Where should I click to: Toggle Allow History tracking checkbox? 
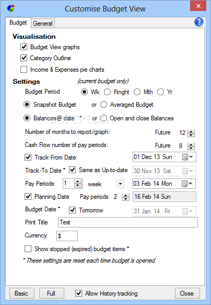tap(78, 293)
